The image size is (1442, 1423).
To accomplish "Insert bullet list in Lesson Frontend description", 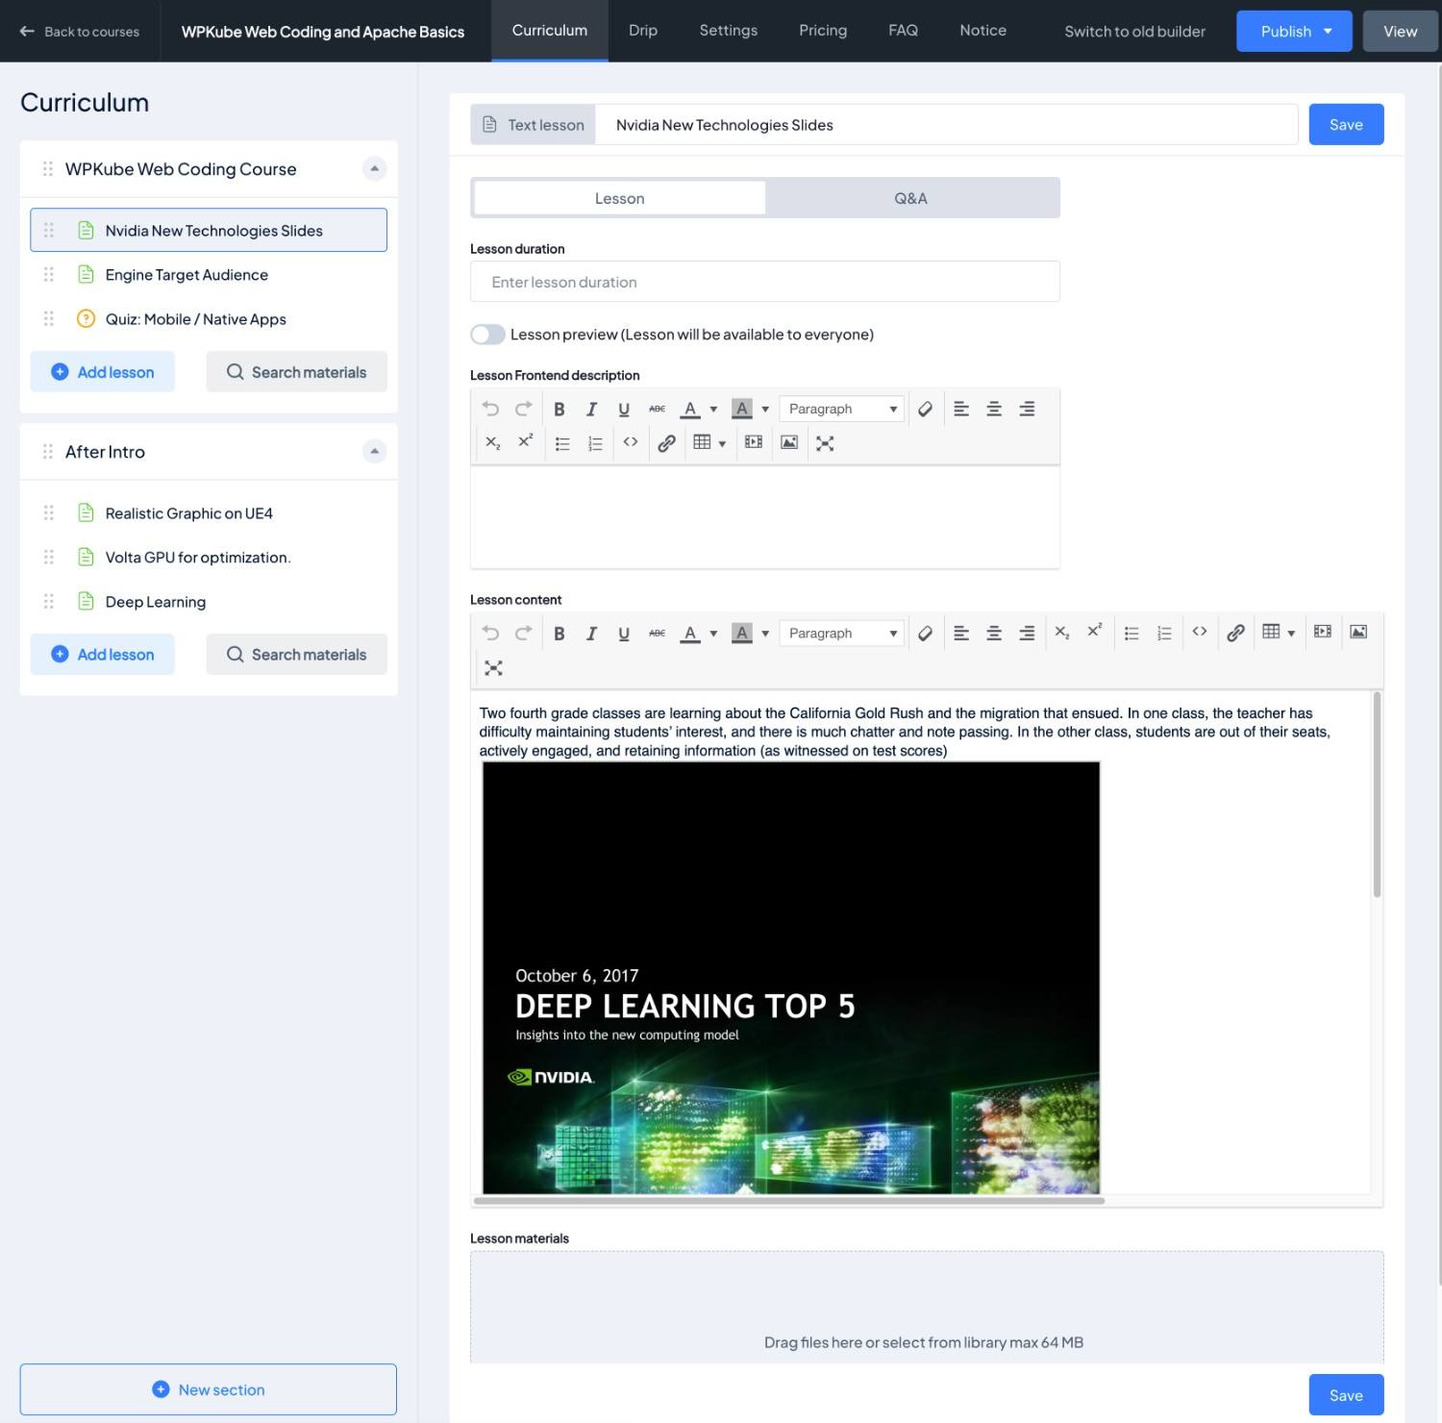I will click(x=562, y=442).
